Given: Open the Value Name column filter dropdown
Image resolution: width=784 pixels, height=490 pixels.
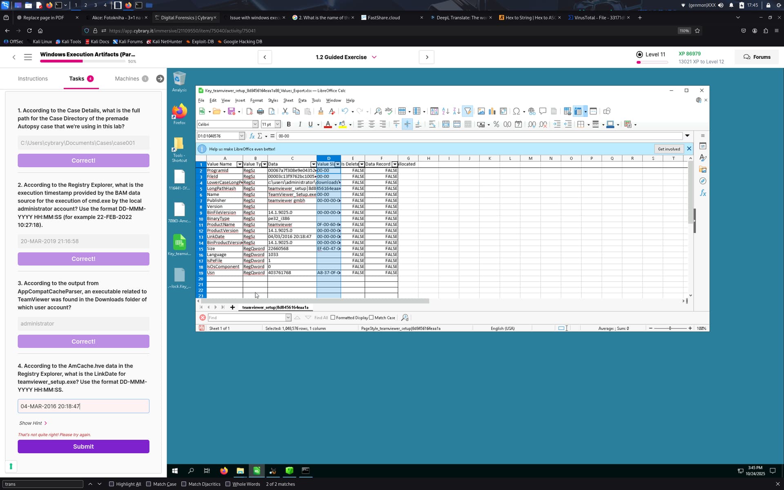Looking at the screenshot, I should point(240,164).
